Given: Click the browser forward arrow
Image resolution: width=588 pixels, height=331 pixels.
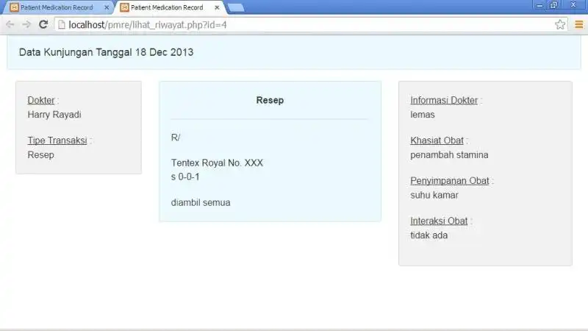Looking at the screenshot, I should (x=26, y=25).
